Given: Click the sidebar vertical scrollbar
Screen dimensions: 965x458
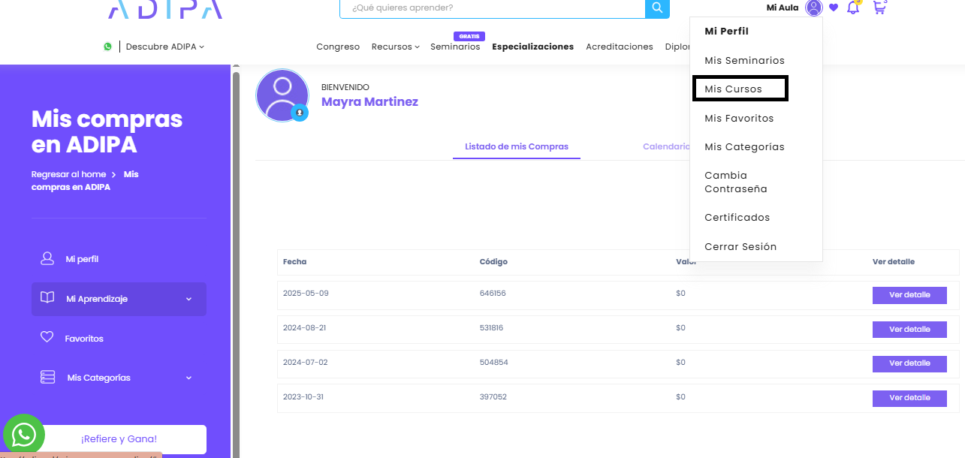Looking at the screenshot, I should tap(236, 263).
